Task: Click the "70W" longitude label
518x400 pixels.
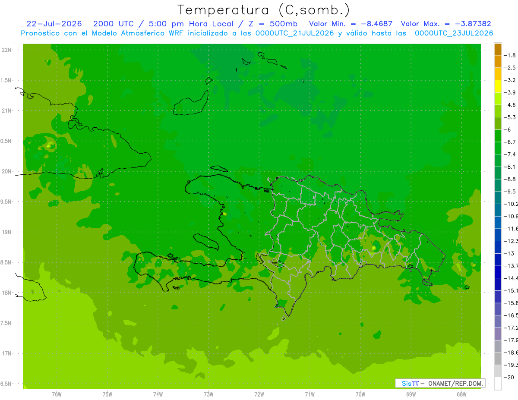Action: tap(360, 394)
